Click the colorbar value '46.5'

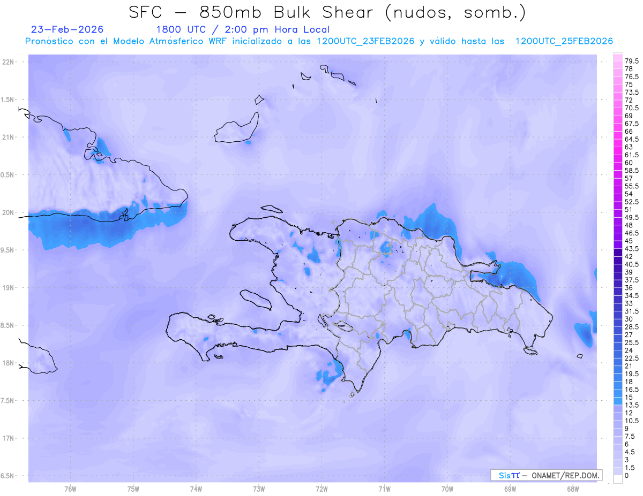click(632, 233)
